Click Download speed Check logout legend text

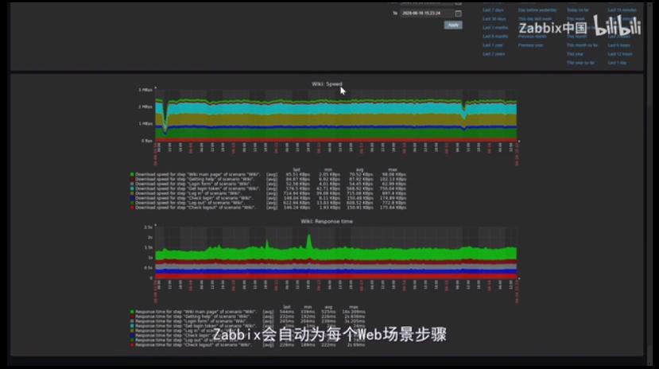click(x=196, y=208)
